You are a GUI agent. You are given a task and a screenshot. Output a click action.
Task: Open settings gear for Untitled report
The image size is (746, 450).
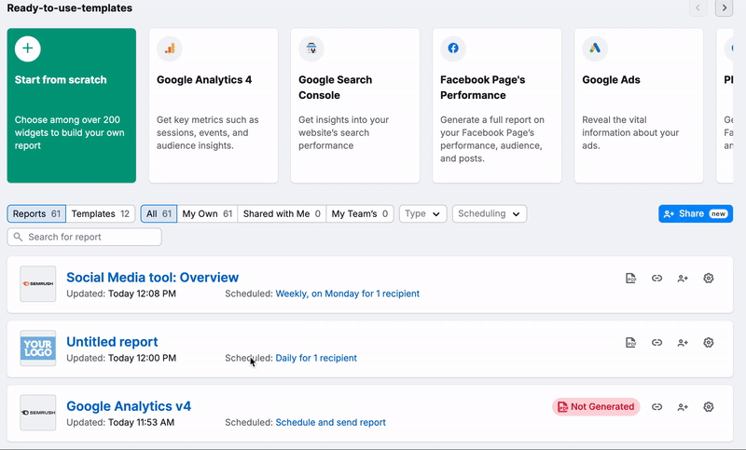709,343
